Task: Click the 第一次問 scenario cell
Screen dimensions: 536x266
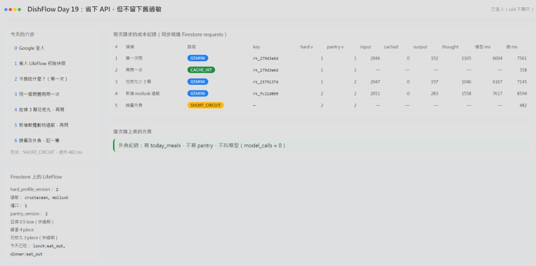Action: (x=134, y=59)
